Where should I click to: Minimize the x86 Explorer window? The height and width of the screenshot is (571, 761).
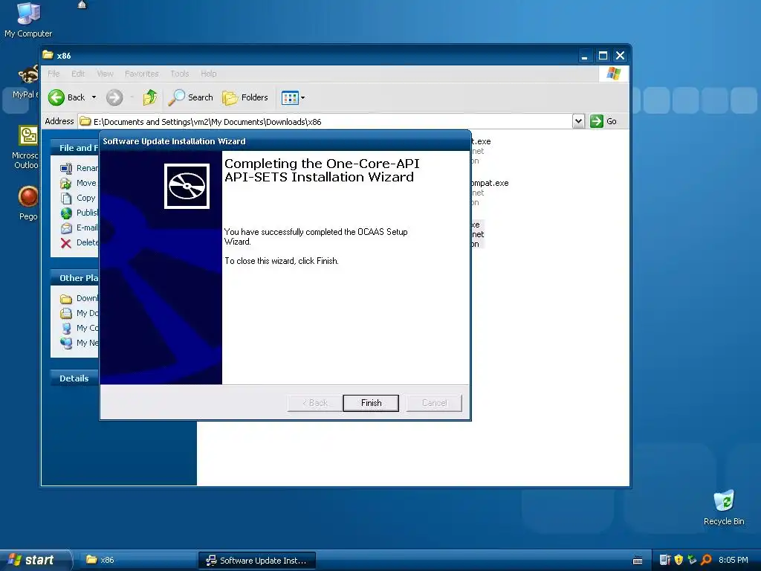[585, 56]
